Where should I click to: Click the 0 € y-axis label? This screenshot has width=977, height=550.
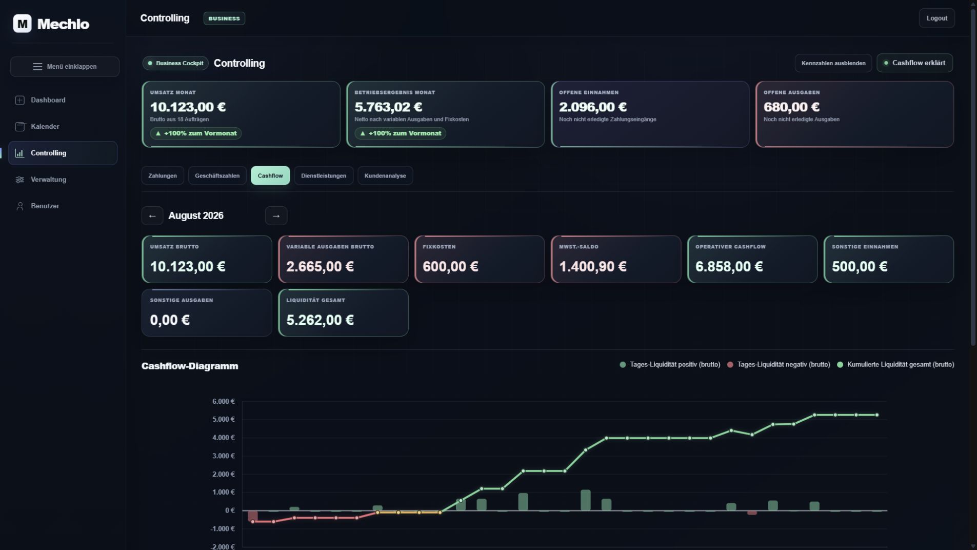[x=230, y=510]
